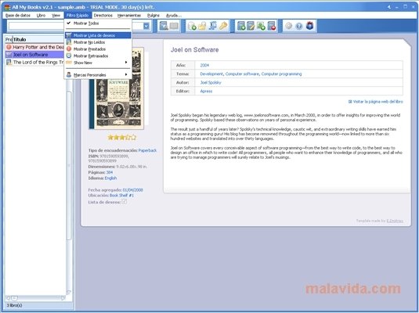Expand the Show New submenu
This screenshot has width=419, height=313.
point(98,63)
